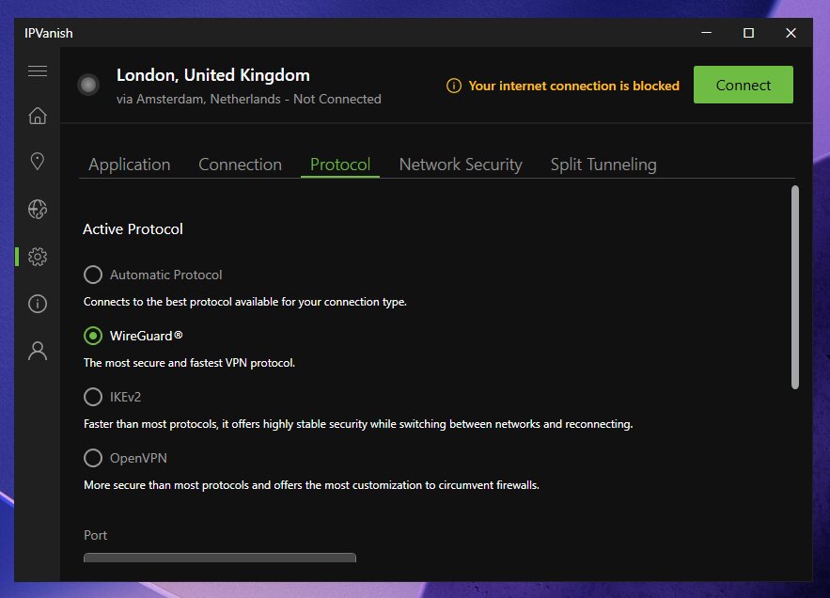Choose OpenVPN as the active protocol

pyautogui.click(x=93, y=458)
